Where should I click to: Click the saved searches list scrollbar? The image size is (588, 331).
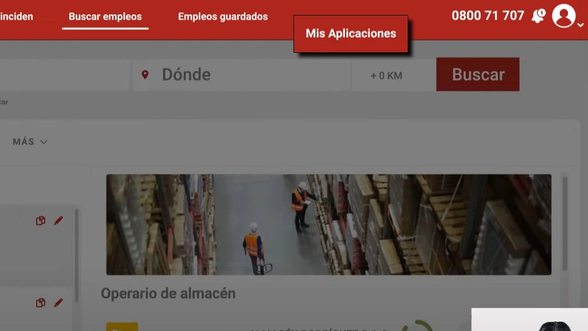(x=76, y=256)
